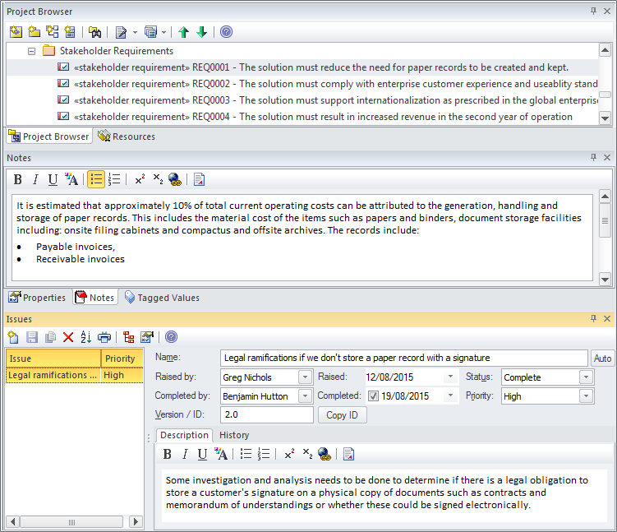
Task: Click the Version / ID field containing 2.0
Action: 266,415
